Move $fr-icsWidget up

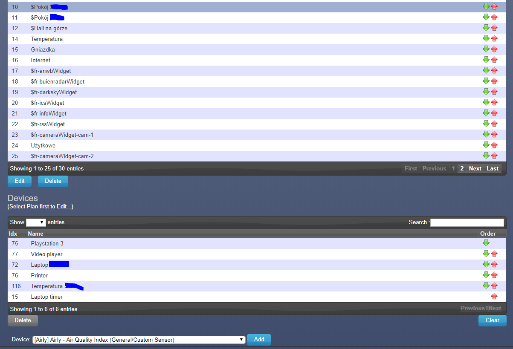pyautogui.click(x=494, y=103)
